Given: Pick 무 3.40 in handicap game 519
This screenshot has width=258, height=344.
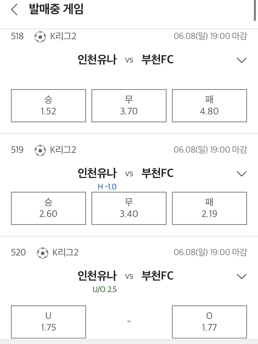Looking at the screenshot, I should [x=129, y=208].
